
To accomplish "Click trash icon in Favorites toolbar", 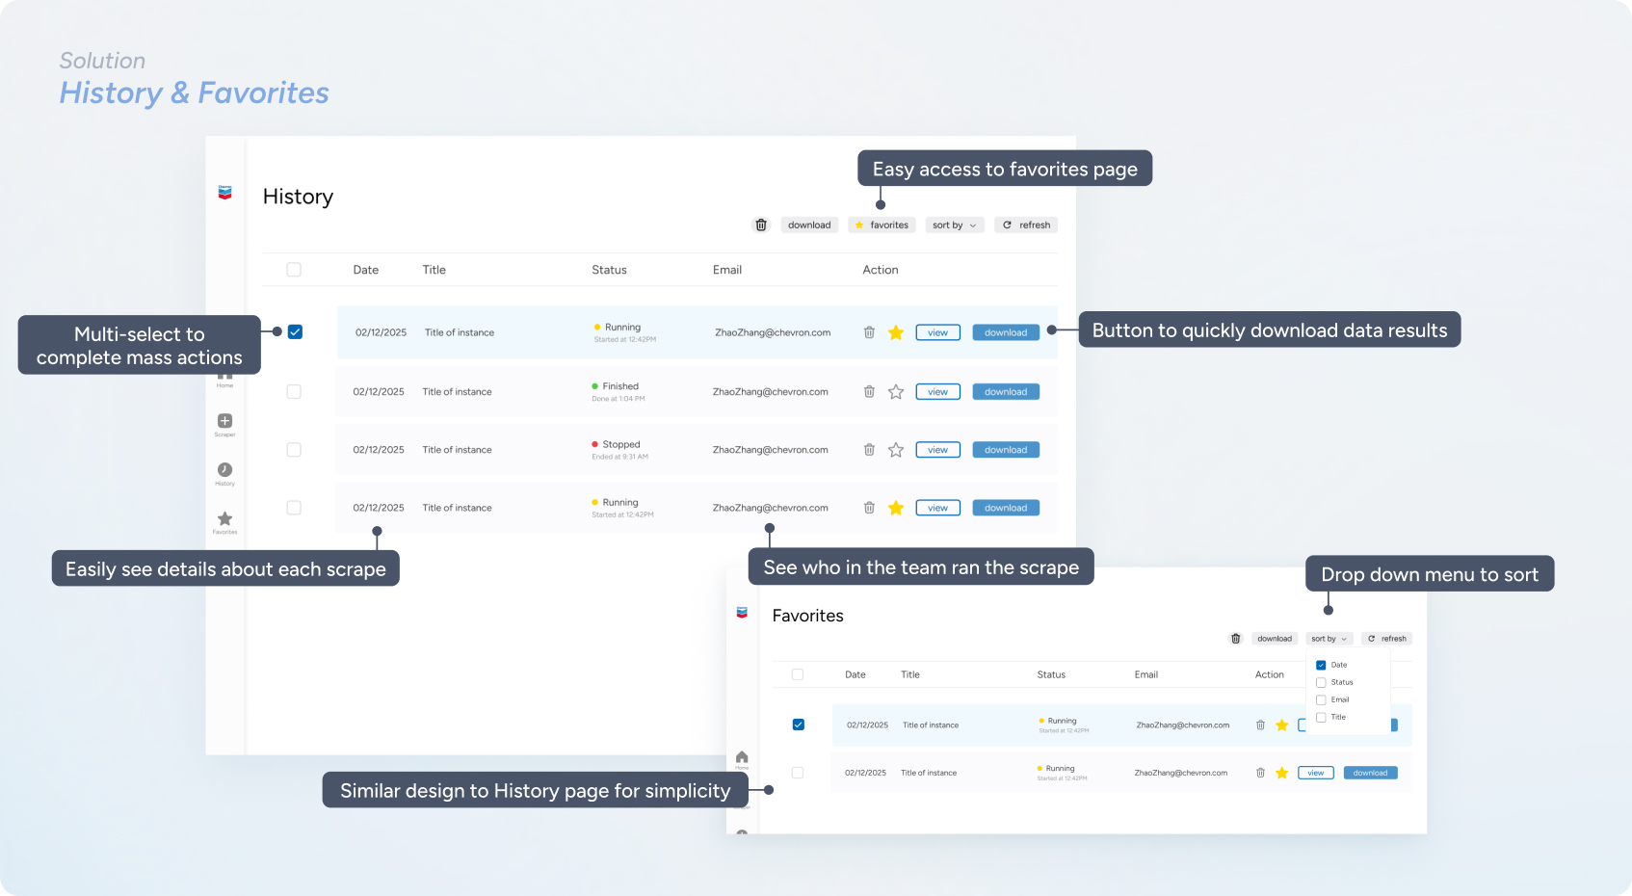I will (1236, 639).
